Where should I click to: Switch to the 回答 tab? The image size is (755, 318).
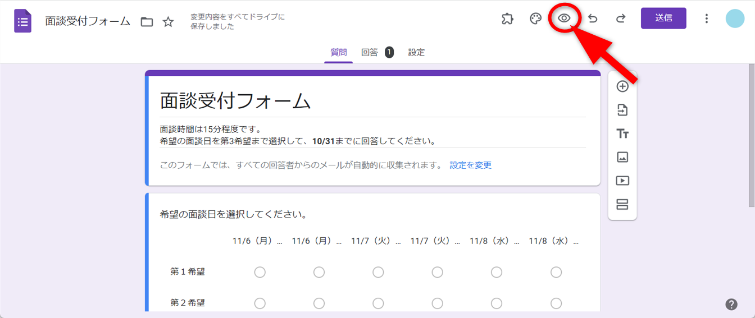[x=370, y=52]
